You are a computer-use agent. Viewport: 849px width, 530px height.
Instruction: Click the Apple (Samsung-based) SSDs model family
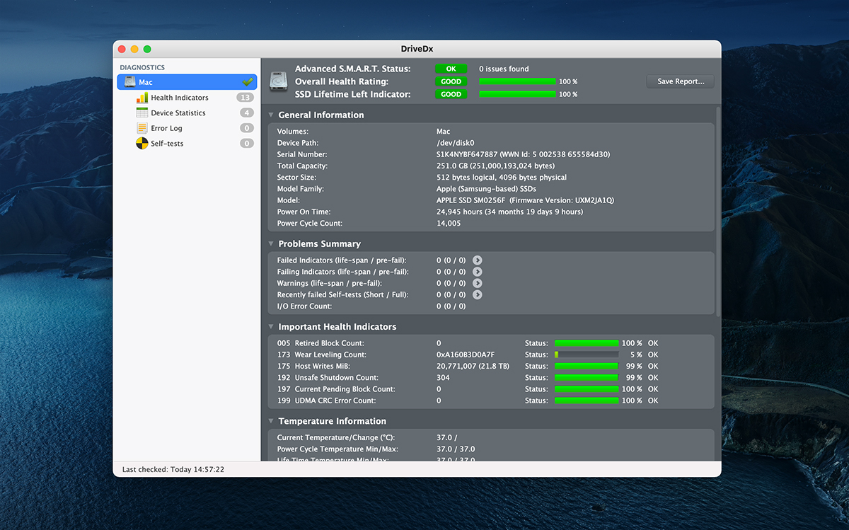(x=487, y=189)
